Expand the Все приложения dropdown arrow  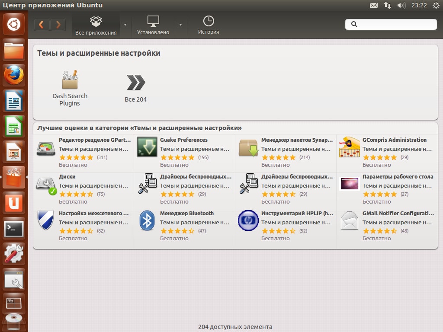(125, 25)
